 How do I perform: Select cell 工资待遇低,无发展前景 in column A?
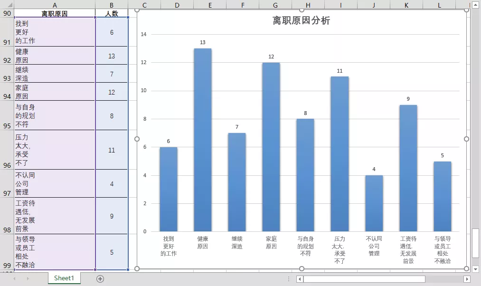(x=55, y=216)
